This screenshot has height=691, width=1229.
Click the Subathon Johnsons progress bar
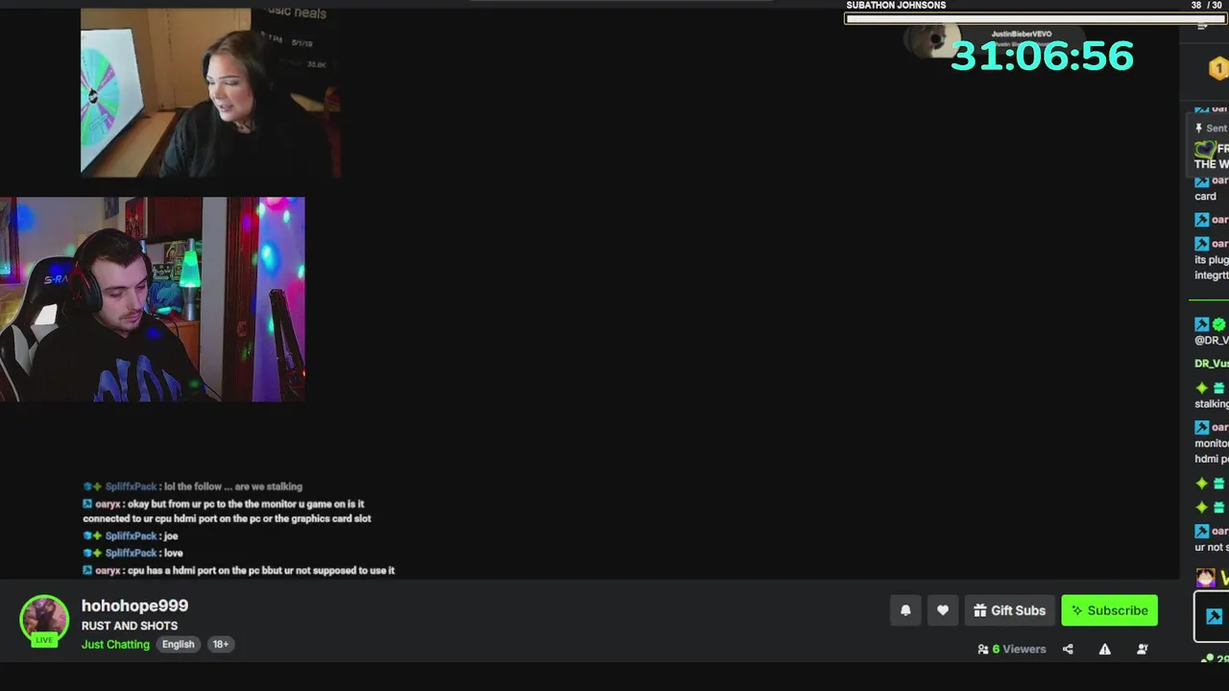coord(1036,18)
